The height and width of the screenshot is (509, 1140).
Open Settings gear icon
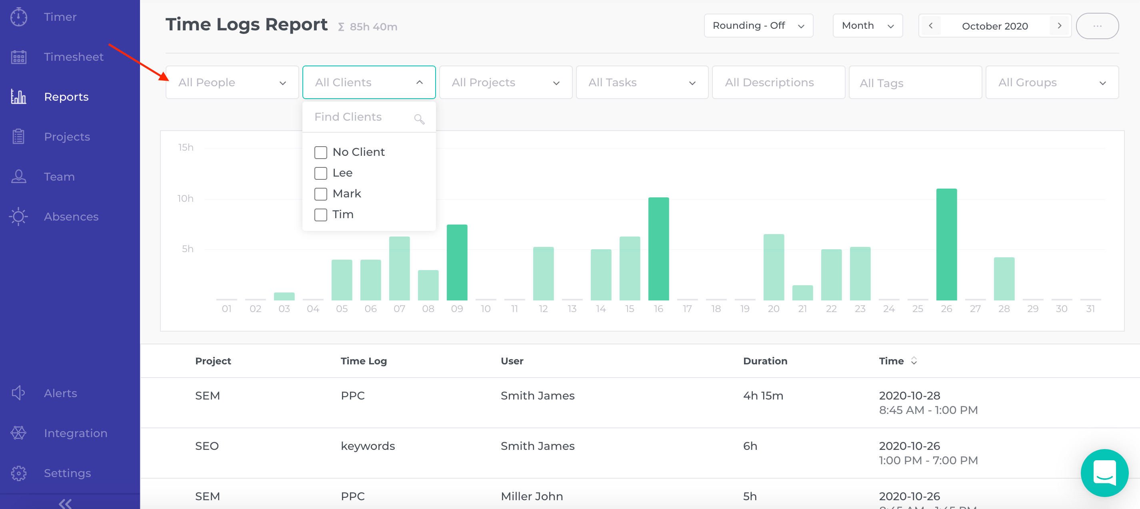tap(18, 473)
